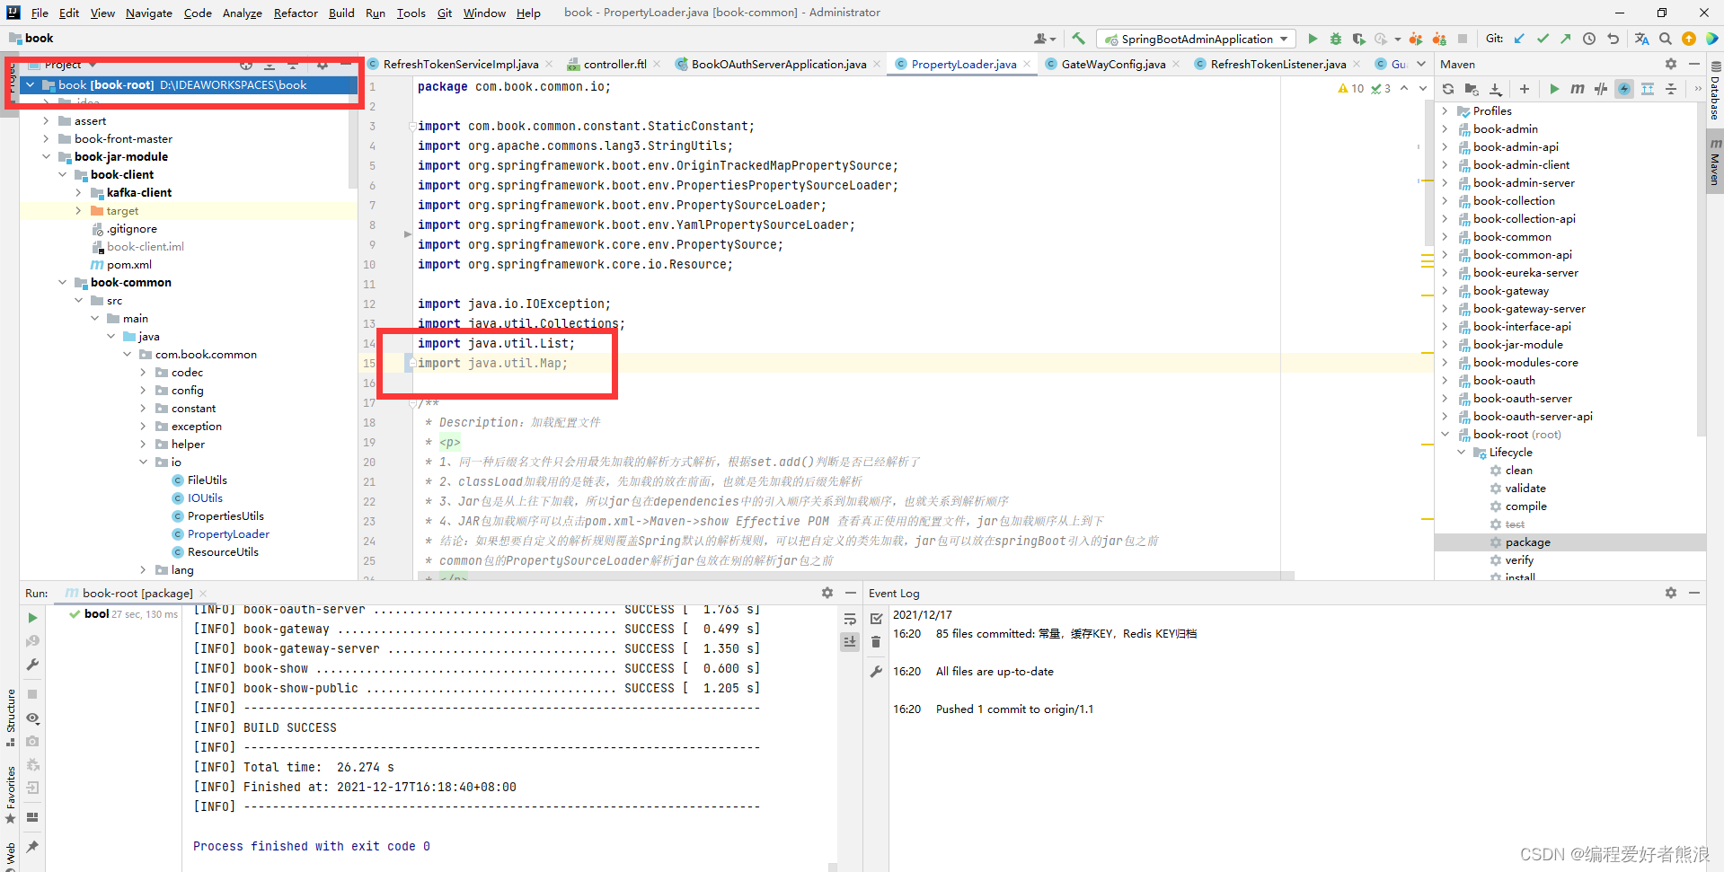1724x872 pixels.
Task: Open the Navigate menu
Action: coord(148,13)
